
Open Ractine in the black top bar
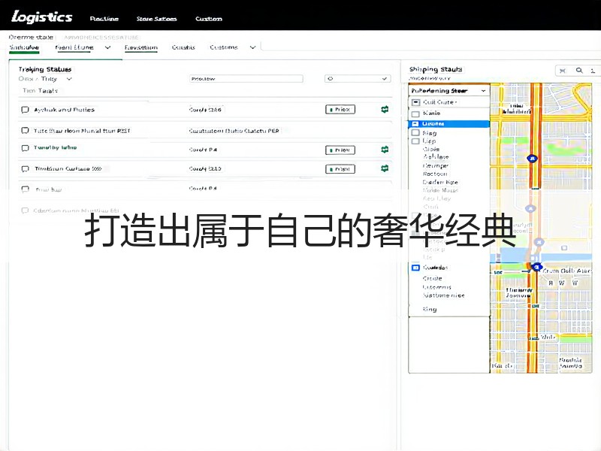point(104,19)
